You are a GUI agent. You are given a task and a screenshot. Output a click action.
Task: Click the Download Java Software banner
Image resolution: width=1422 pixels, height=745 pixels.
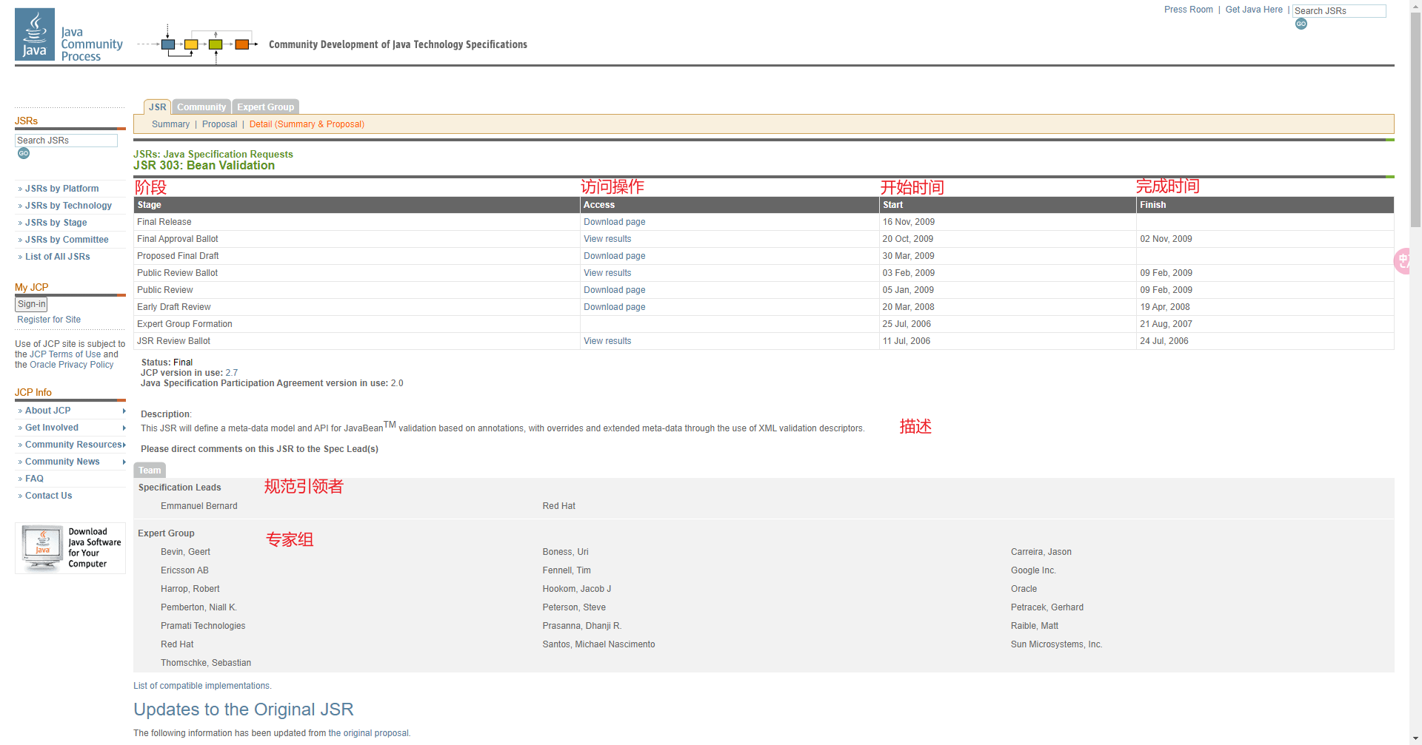click(70, 548)
